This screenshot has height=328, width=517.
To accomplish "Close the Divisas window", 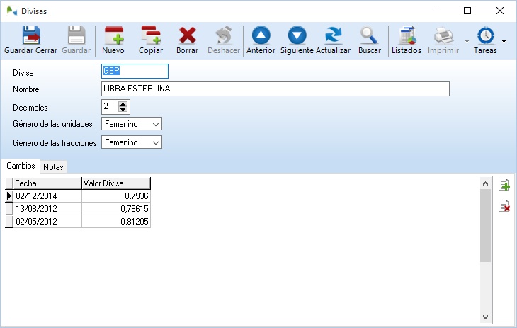I will point(500,11).
